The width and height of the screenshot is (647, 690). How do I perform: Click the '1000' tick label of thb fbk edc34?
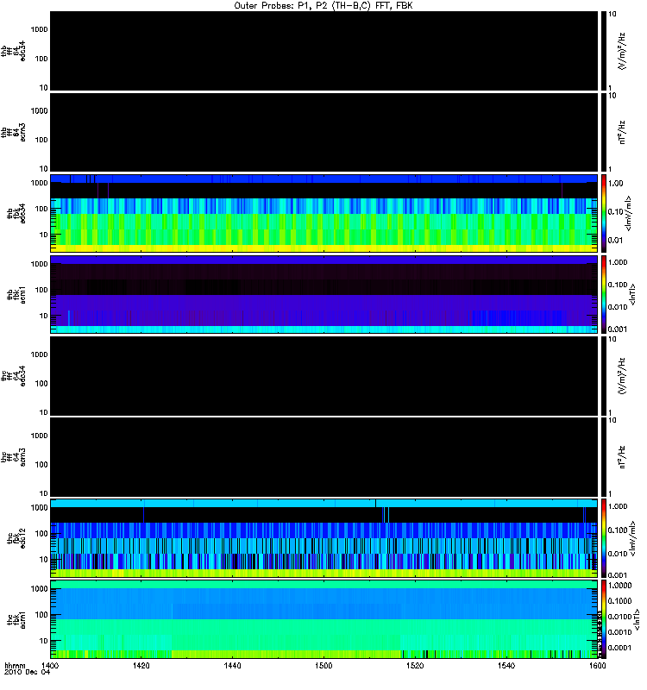[x=39, y=183]
